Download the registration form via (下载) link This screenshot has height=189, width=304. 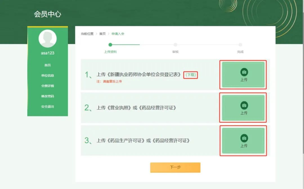point(191,75)
